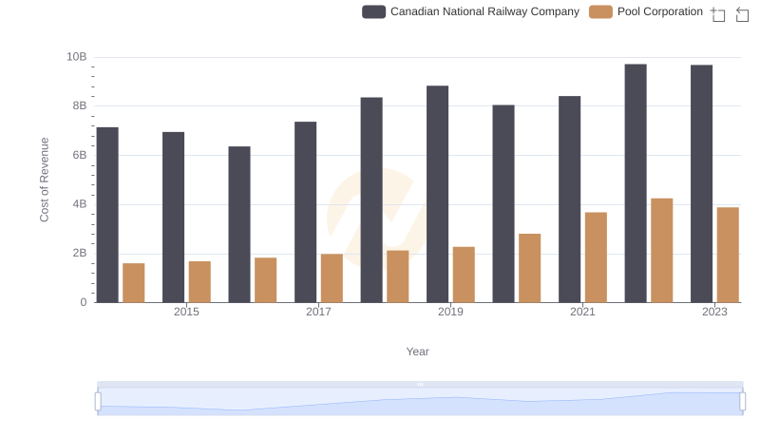Viewport: 760px width, 438px height.
Task: Click the Canadian National Railway bar for 2020
Action: 503,204
